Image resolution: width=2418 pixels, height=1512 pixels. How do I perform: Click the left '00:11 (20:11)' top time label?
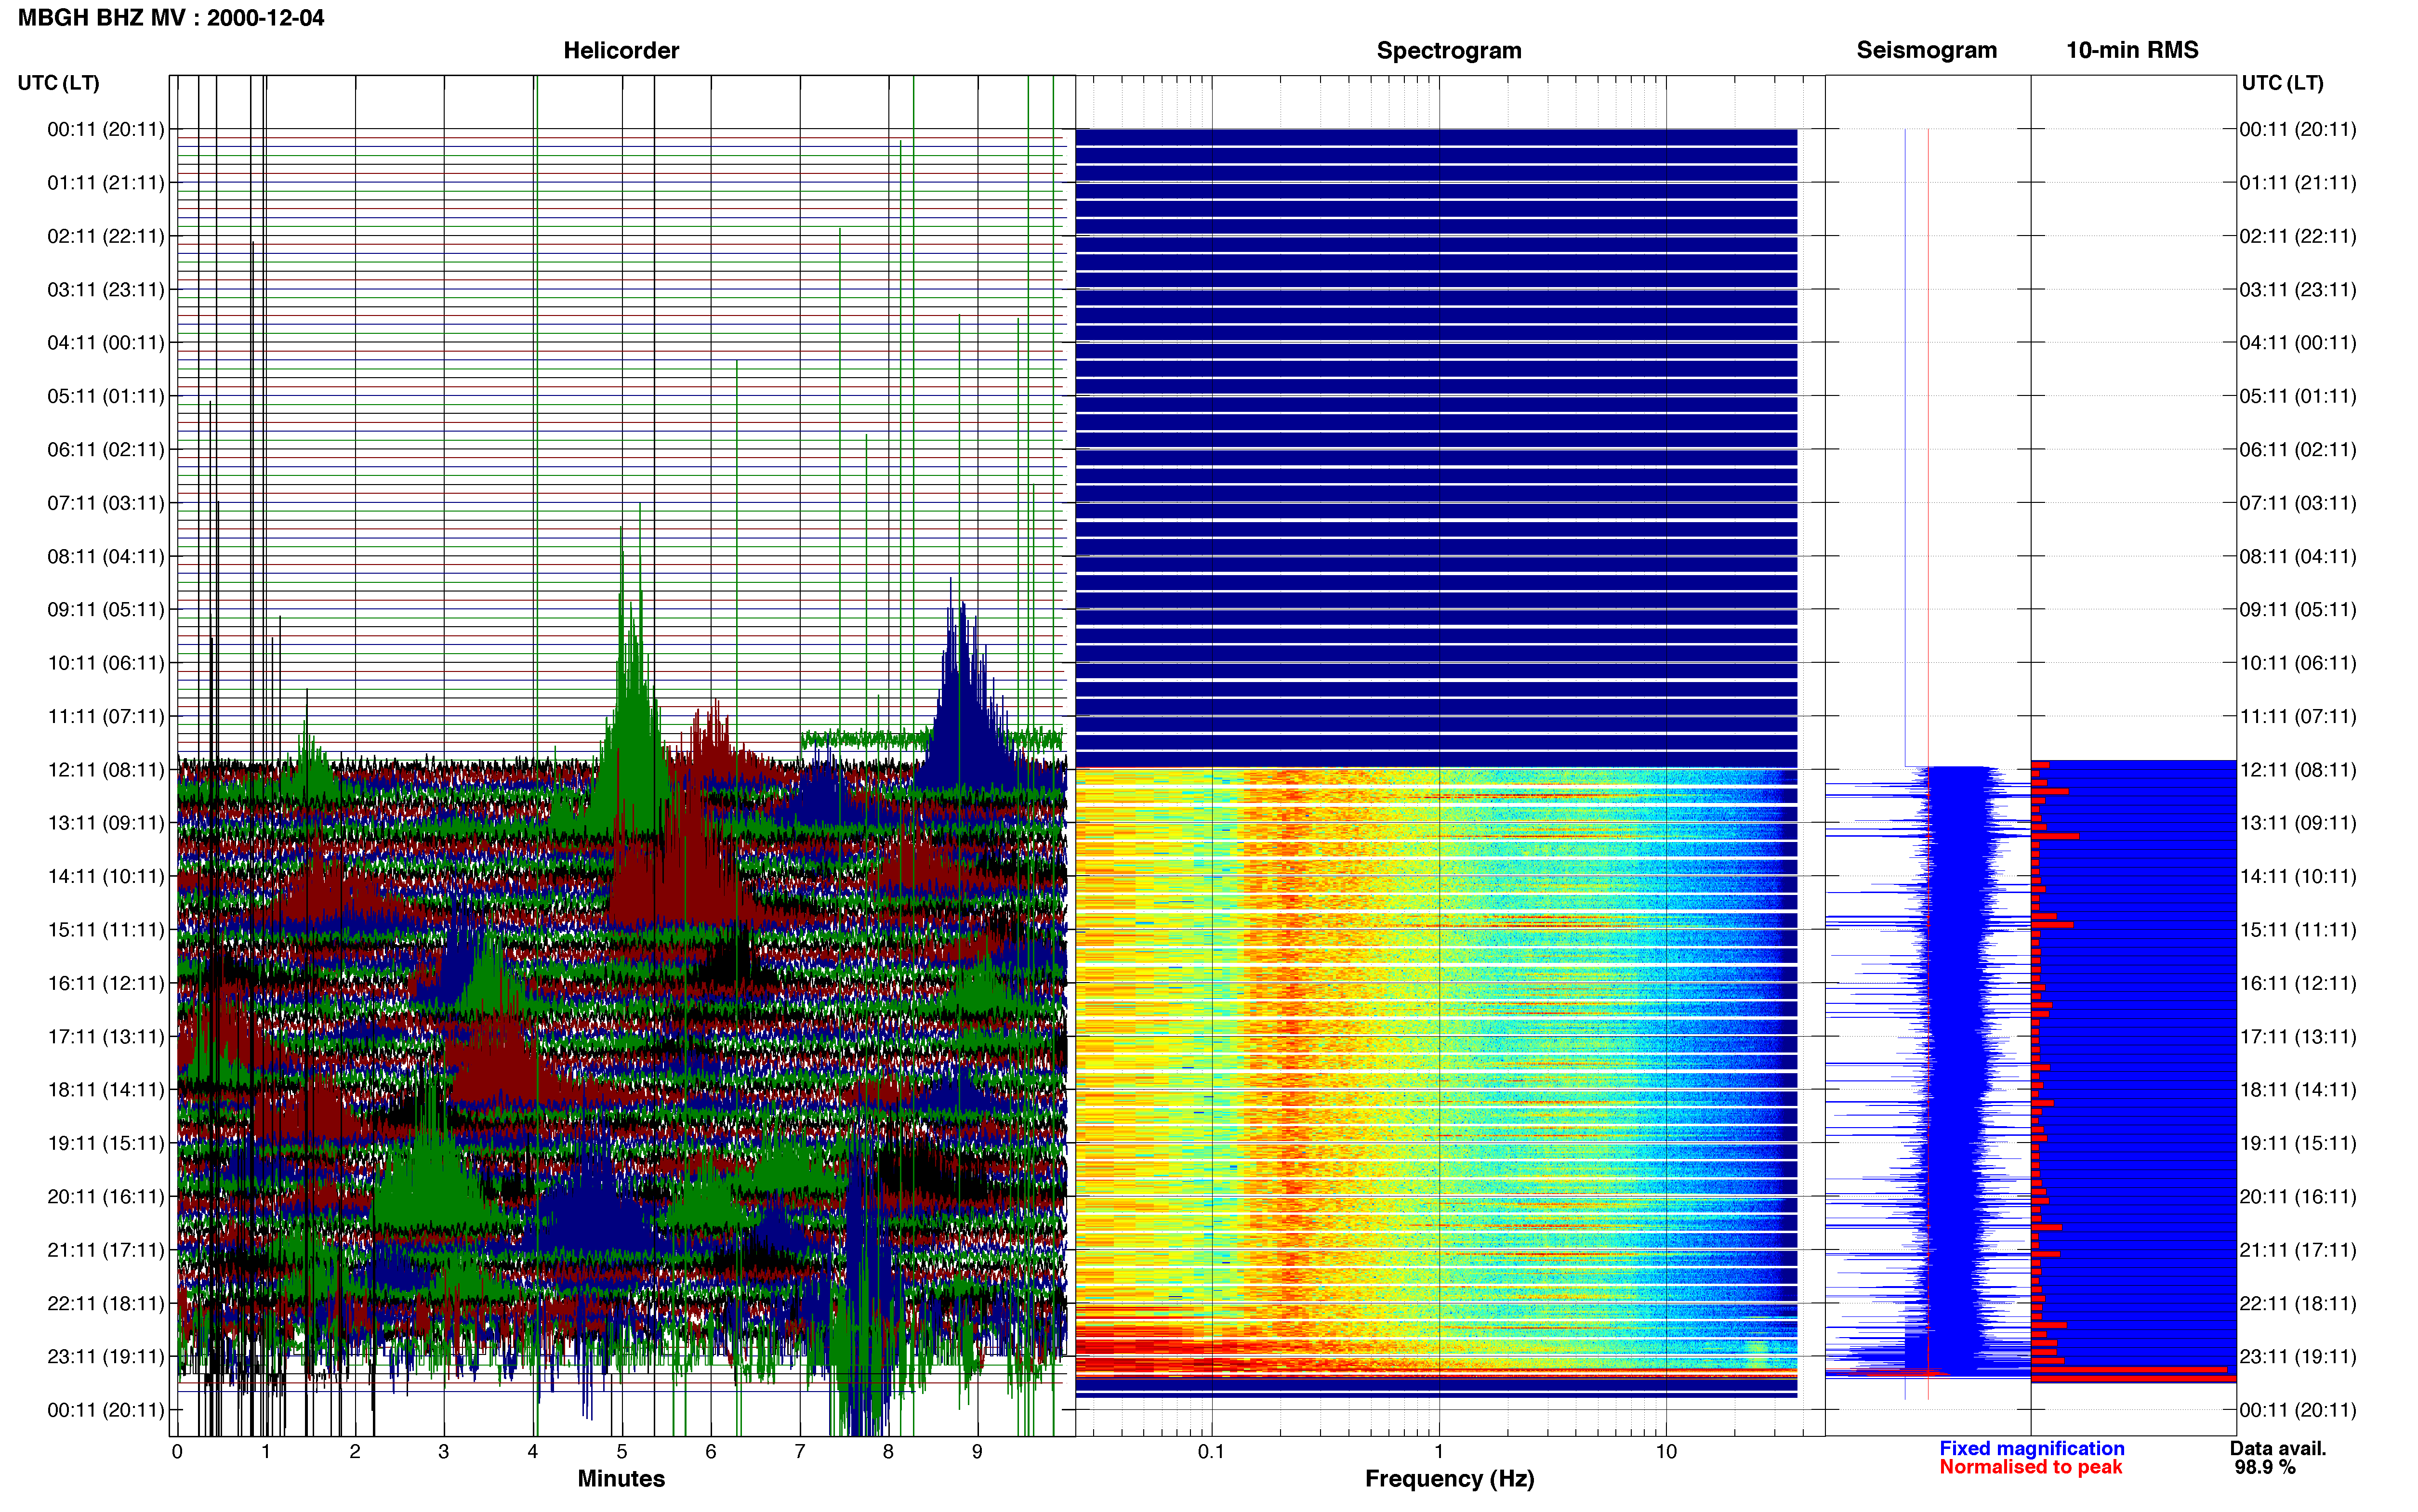[106, 129]
